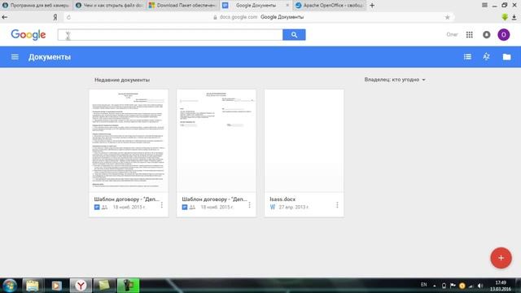This screenshot has width=521, height=293.
Task: Bookmark page with the star icon
Action: pyautogui.click(x=447, y=17)
